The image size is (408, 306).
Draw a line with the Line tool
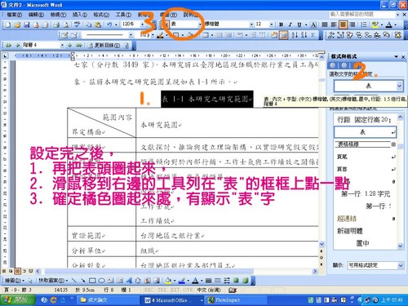pos(74,280)
